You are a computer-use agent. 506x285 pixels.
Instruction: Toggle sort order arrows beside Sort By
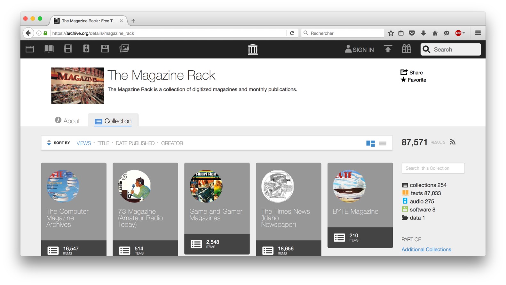49,143
